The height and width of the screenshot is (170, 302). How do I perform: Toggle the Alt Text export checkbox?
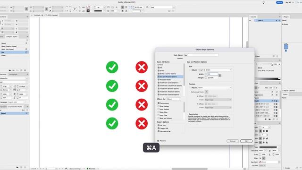click(159, 125)
